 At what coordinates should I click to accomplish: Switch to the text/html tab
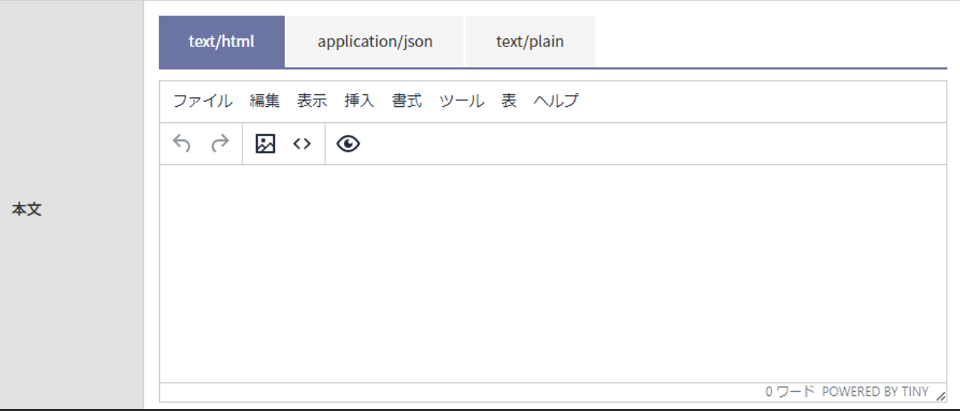(222, 41)
